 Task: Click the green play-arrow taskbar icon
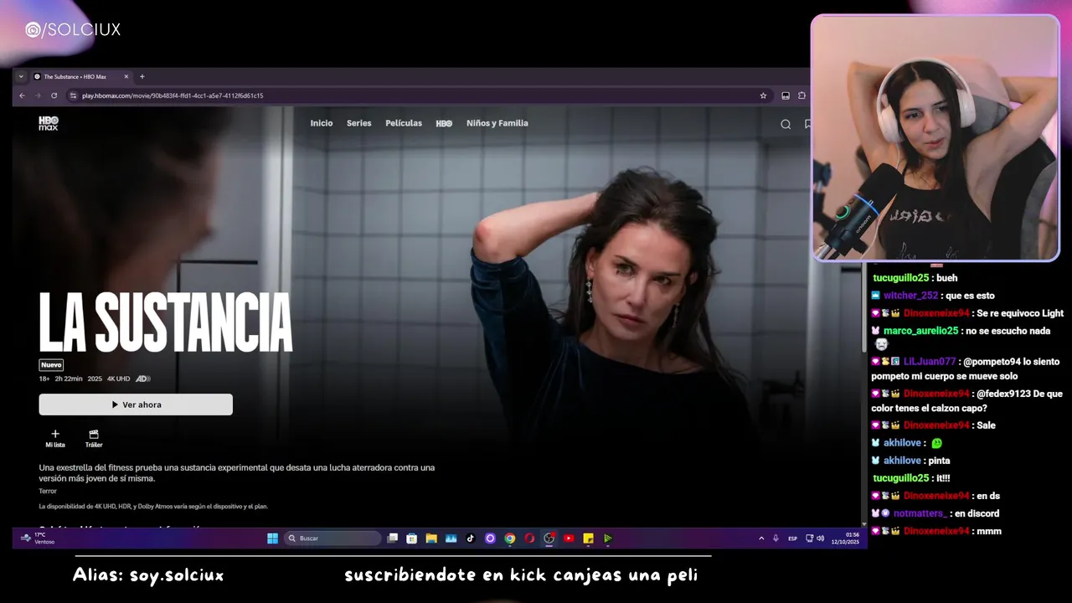coord(608,539)
